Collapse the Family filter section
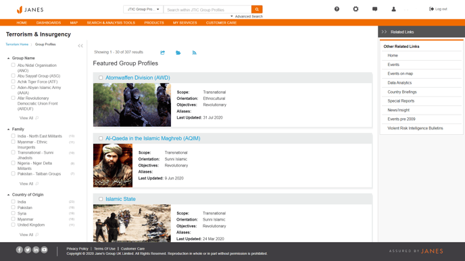465x261 pixels. [x=8, y=129]
